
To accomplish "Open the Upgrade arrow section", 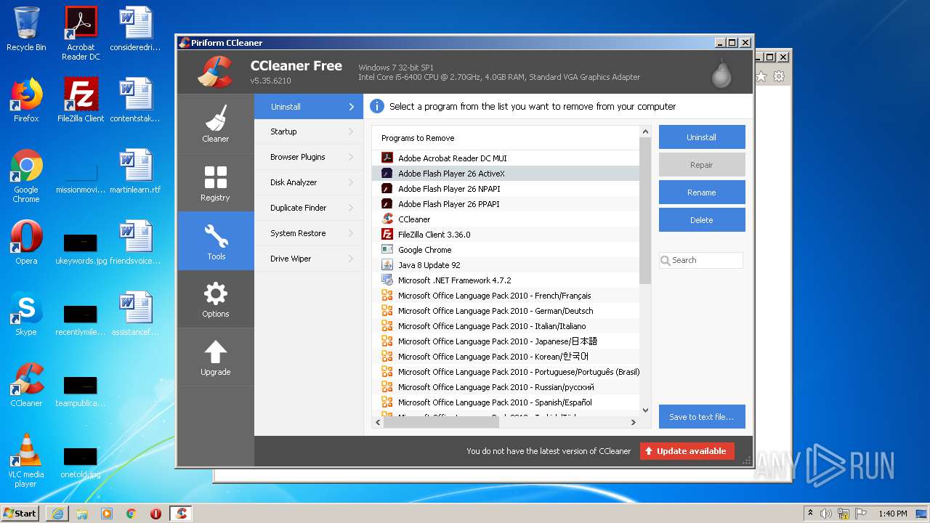I will pos(216,357).
